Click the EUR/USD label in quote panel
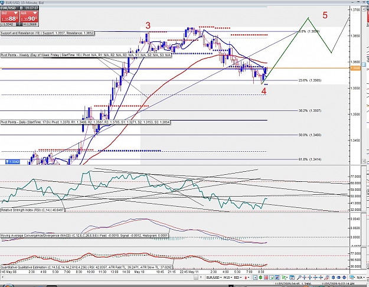Image resolution: width=369 pixels, height=287 pixels. 8,8
